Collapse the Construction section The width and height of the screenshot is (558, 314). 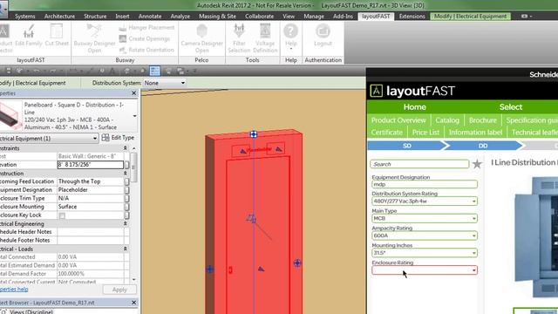tap(126, 174)
